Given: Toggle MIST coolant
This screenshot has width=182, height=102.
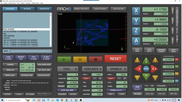Looking at the screenshot, I should pyautogui.click(x=111, y=94).
